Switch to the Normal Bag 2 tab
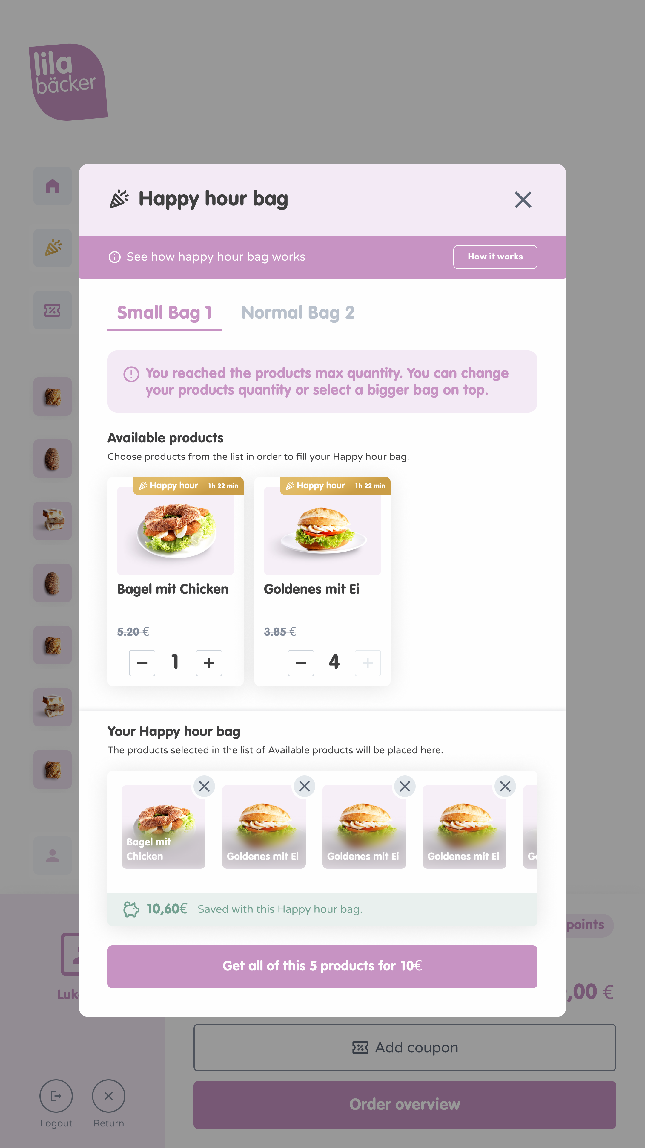 298,313
